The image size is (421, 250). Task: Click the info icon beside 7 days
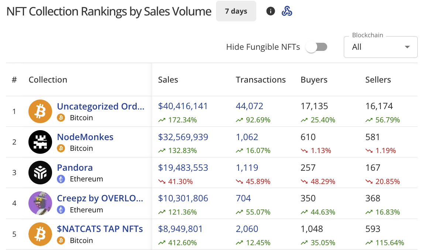(270, 11)
